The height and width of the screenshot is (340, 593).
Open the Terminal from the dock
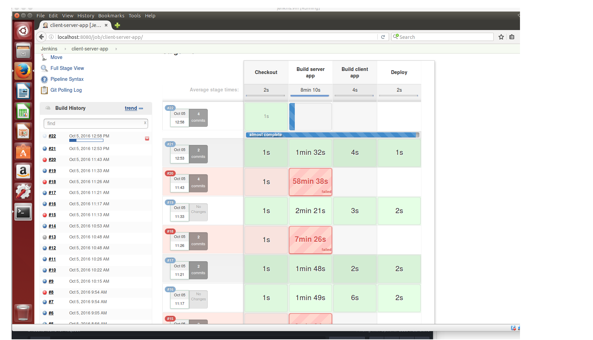[23, 212]
